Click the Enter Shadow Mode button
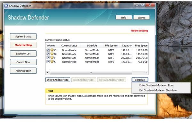The image size is (192, 123). (x=58, y=80)
